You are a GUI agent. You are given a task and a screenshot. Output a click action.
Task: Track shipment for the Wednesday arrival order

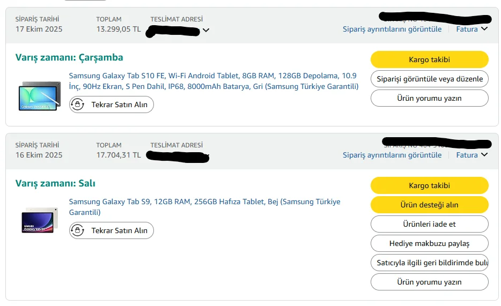pos(429,59)
